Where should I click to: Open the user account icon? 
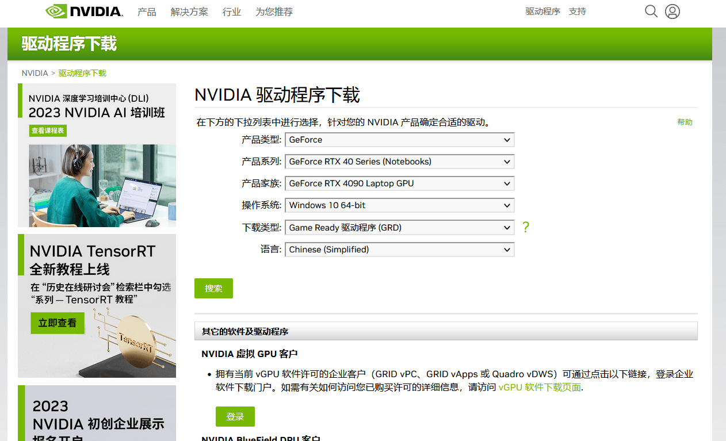point(672,11)
